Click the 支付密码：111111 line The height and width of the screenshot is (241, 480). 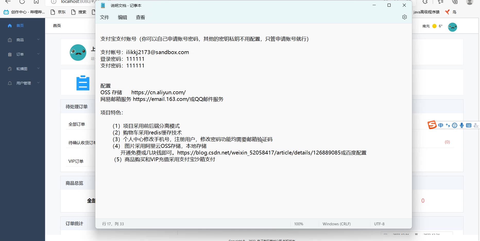coord(122,66)
